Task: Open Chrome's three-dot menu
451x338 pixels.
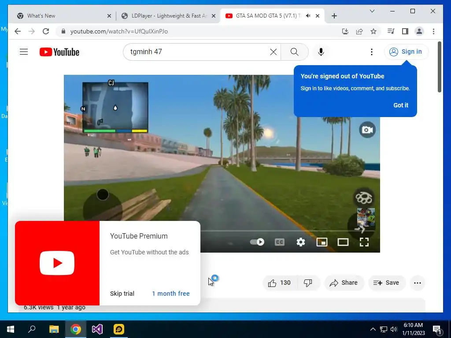Action: pos(433,31)
